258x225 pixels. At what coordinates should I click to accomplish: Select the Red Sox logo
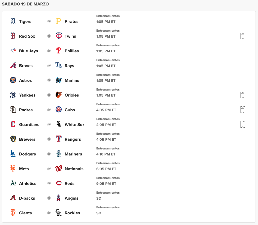pos(13,36)
